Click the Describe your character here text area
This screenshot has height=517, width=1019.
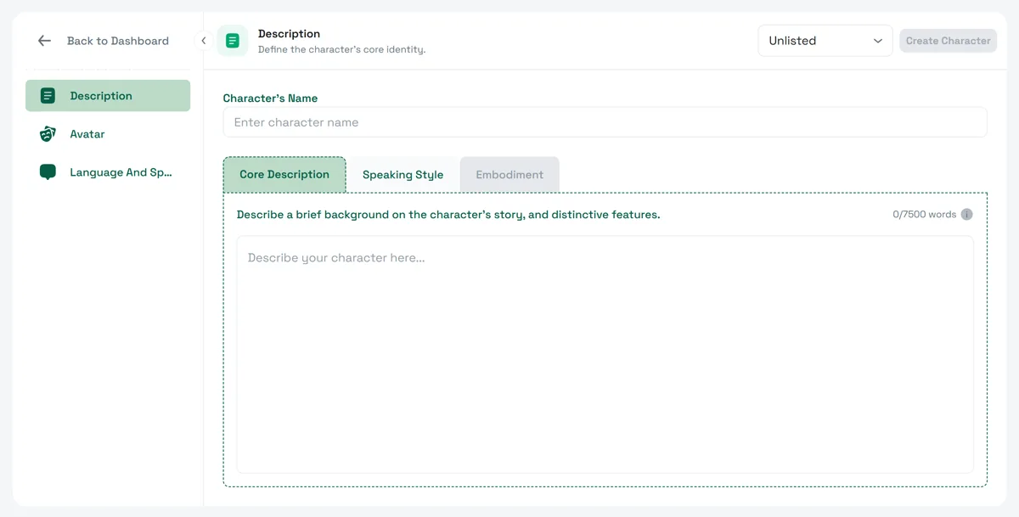coord(605,354)
